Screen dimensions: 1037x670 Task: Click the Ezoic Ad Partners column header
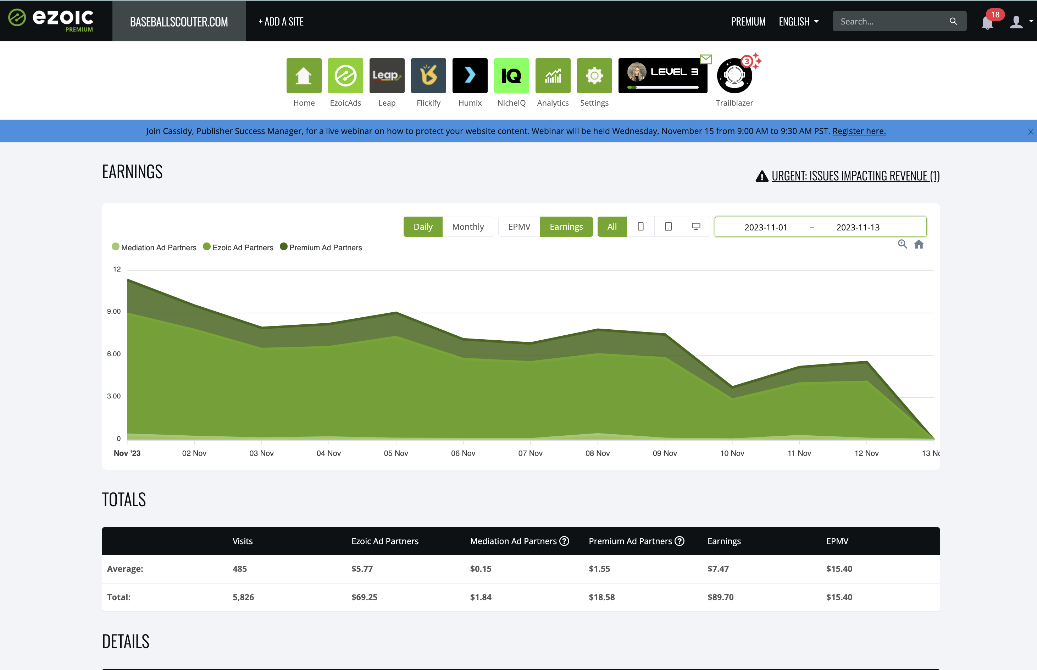coord(385,541)
